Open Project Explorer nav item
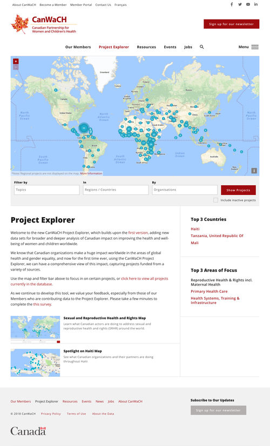Image resolution: width=270 pixels, height=446 pixels. pyautogui.click(x=114, y=47)
